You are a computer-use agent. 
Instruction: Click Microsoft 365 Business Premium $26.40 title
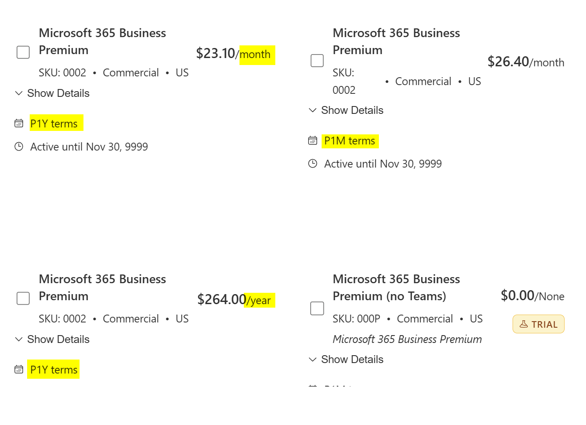396,41
